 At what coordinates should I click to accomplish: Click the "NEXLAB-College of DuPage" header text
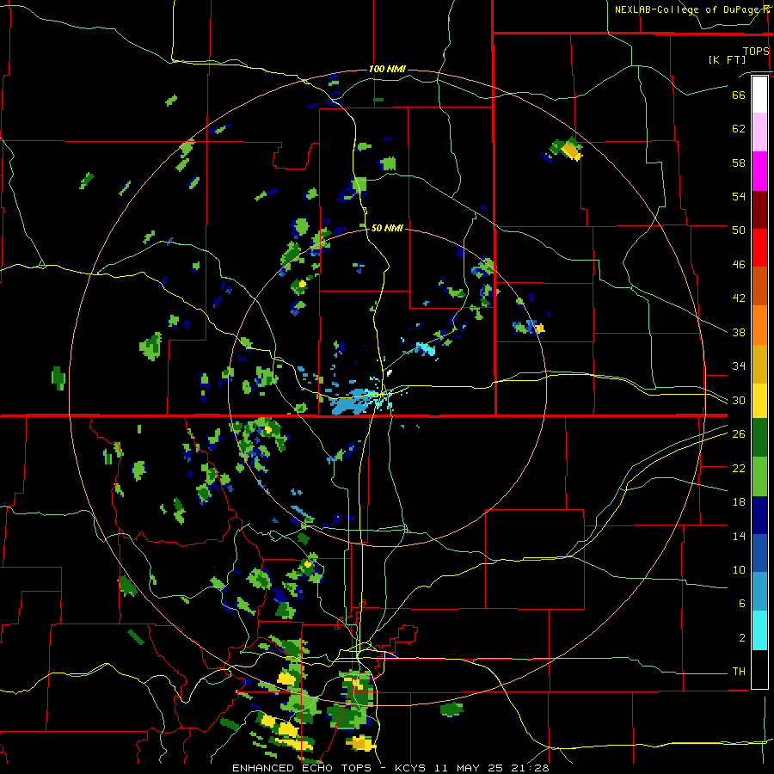click(x=688, y=9)
